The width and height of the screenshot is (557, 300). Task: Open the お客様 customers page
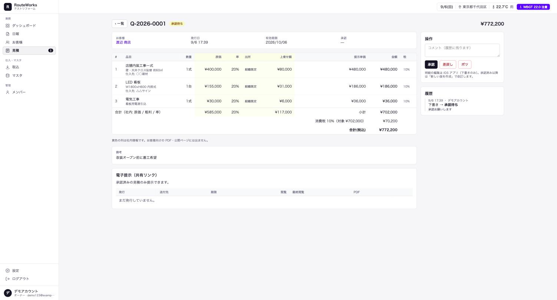tap(29, 42)
